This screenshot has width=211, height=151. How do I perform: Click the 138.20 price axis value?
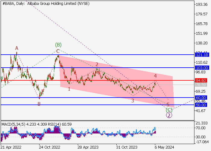(202, 43)
